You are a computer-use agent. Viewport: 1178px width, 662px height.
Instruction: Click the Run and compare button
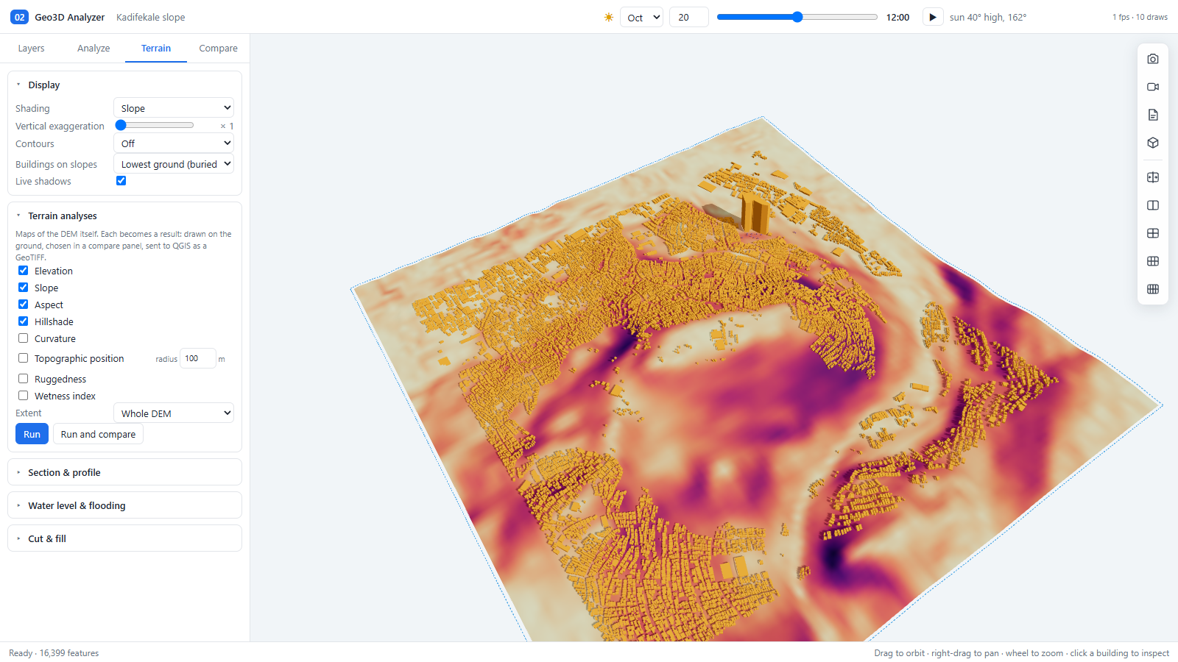click(98, 434)
